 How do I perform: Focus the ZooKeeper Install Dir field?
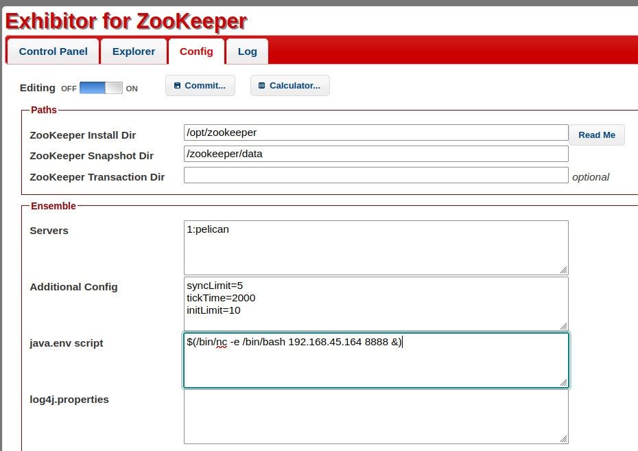point(376,132)
